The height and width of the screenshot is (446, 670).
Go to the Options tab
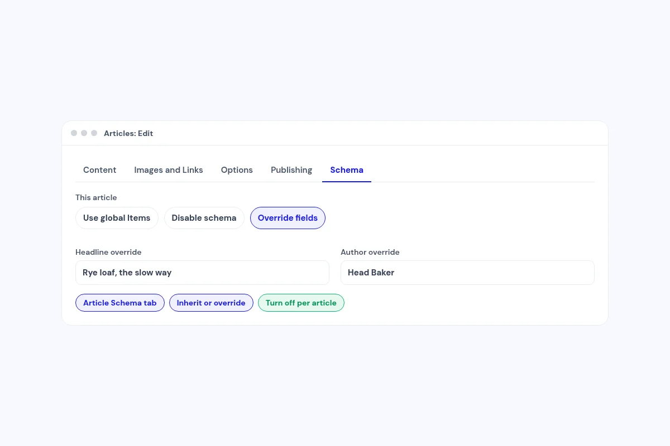[x=237, y=170]
